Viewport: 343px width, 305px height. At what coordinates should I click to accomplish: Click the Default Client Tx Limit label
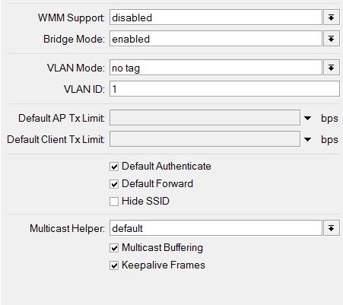click(x=56, y=139)
